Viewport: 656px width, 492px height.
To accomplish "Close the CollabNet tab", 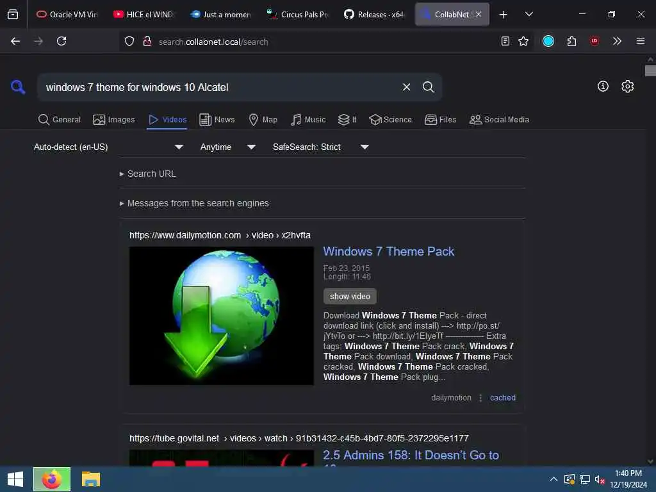I will click(478, 14).
